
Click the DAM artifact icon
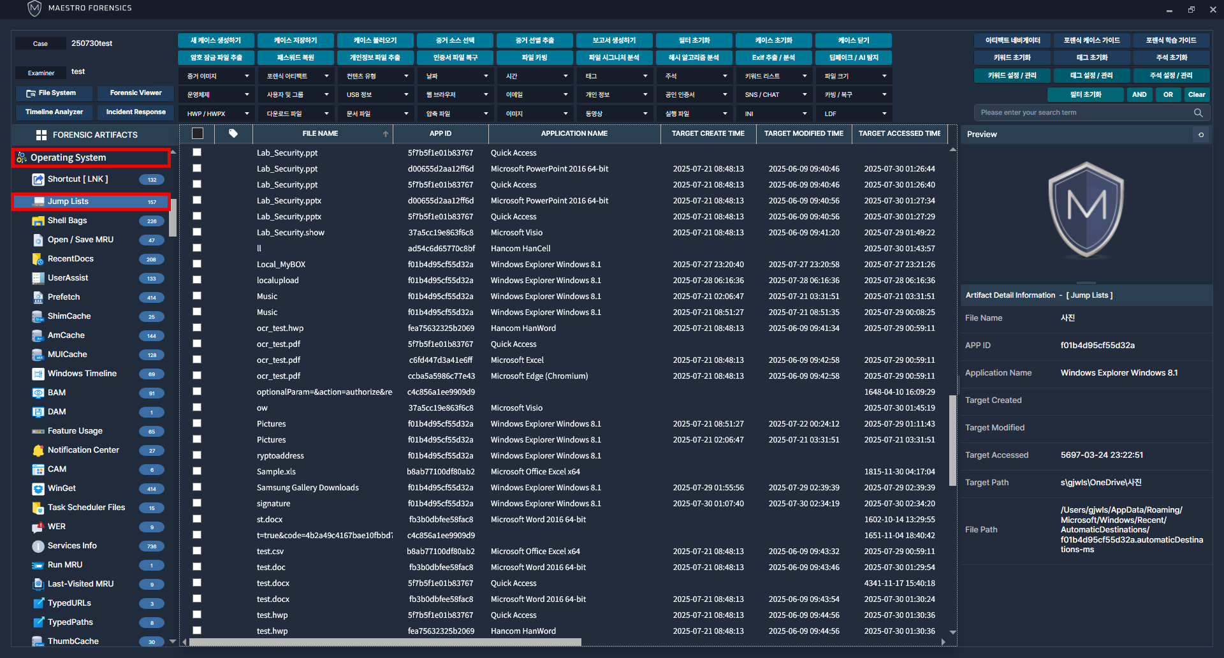pyautogui.click(x=38, y=413)
